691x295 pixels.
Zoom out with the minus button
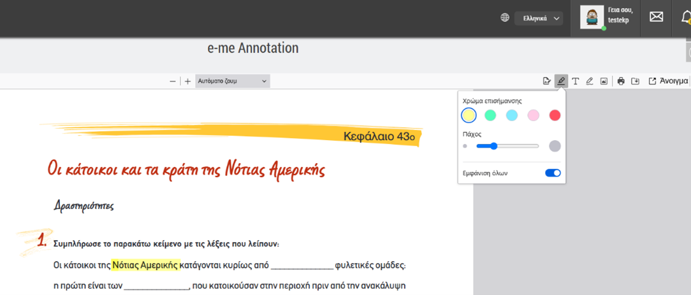173,81
